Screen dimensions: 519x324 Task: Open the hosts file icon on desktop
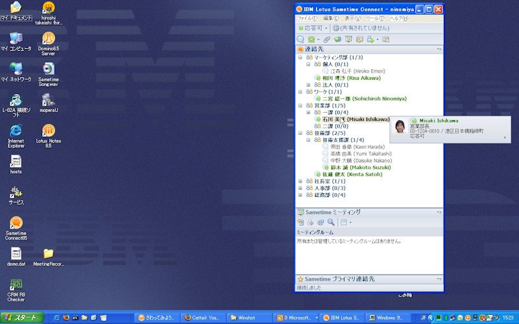(x=16, y=165)
